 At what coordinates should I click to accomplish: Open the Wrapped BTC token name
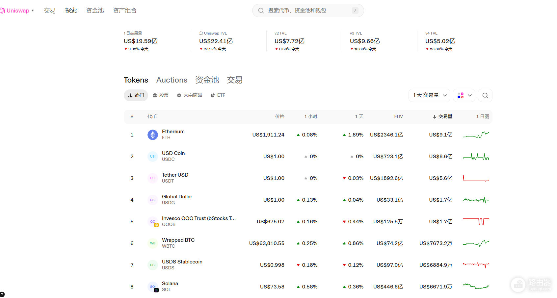click(178, 240)
